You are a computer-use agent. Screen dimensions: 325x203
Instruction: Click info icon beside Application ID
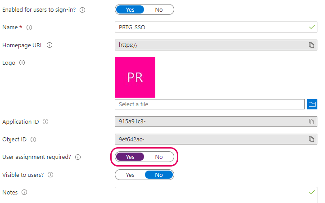[45, 122]
